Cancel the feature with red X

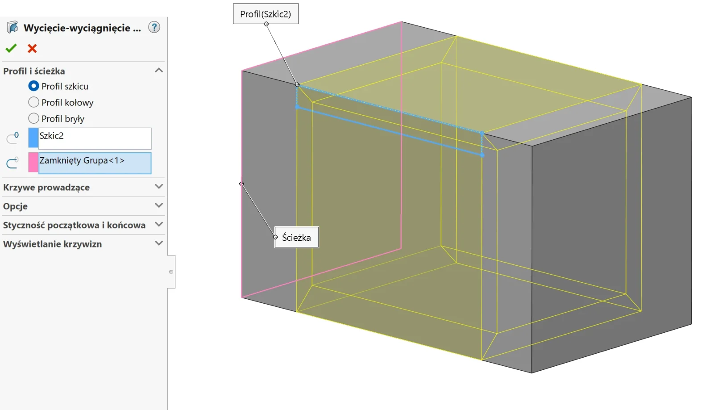32,48
